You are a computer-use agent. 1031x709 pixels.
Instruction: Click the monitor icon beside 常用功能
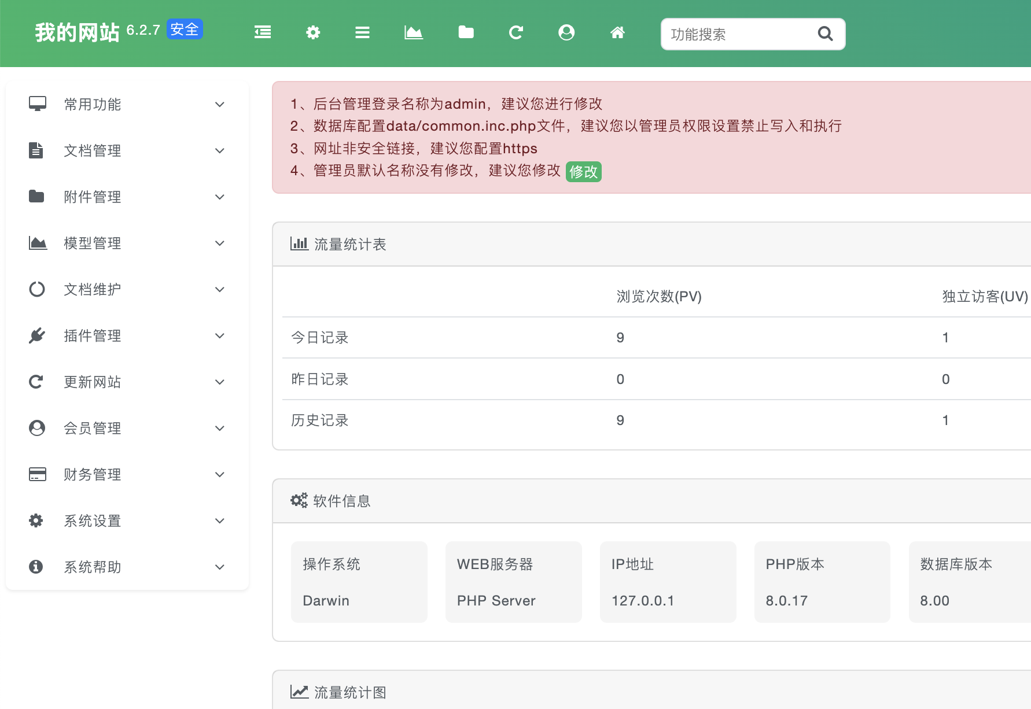[x=38, y=104]
